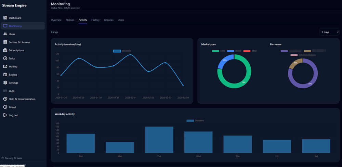
Task: Click the 2026-01-29 data point
Action: click(x=79, y=58)
